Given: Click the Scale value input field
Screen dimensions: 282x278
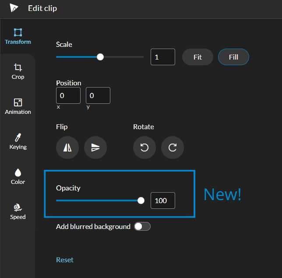Looking at the screenshot, I should coord(162,57).
